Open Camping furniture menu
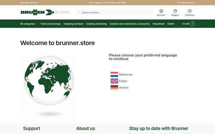215x134 pixels. pos(73,24)
